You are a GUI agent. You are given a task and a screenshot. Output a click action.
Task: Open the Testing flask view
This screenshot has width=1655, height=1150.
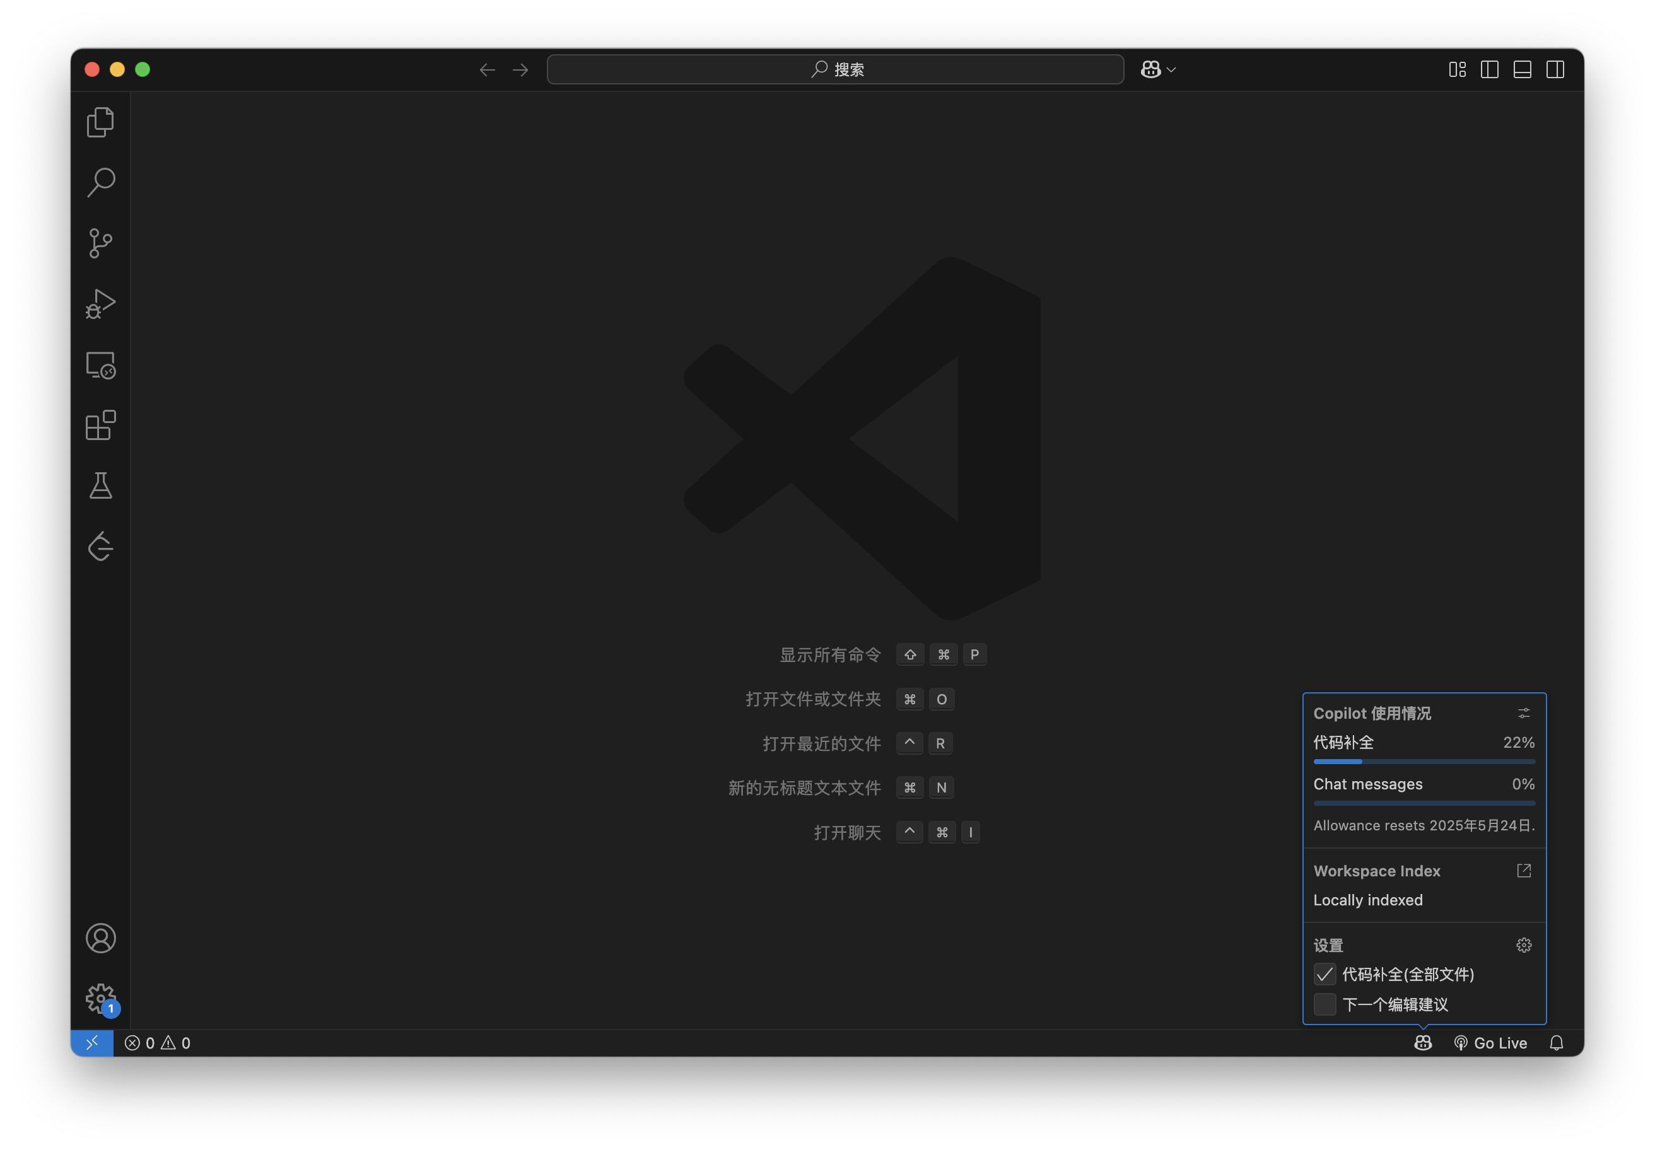(100, 485)
